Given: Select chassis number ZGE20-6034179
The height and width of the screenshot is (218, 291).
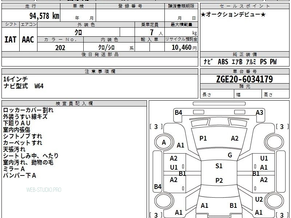Looking at the screenshot, I should (x=244, y=79).
